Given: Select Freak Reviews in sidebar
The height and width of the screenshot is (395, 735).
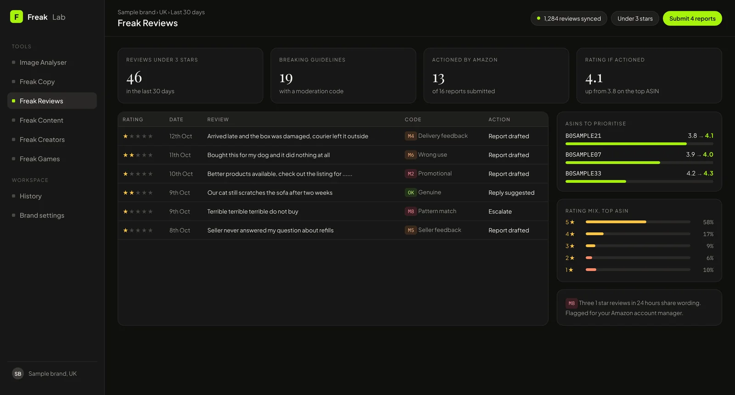Looking at the screenshot, I should coord(52,101).
